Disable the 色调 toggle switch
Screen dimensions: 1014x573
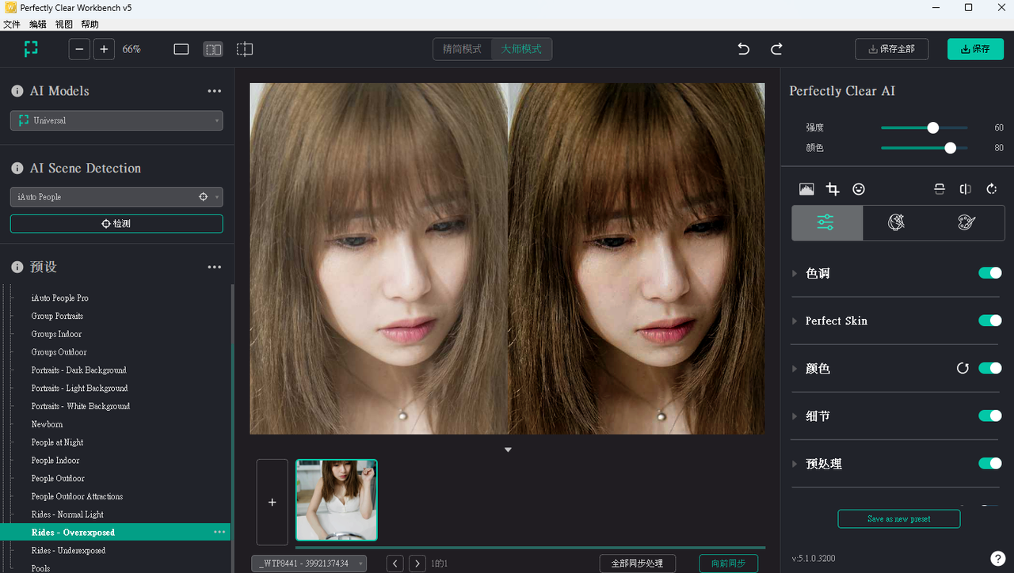coord(989,273)
